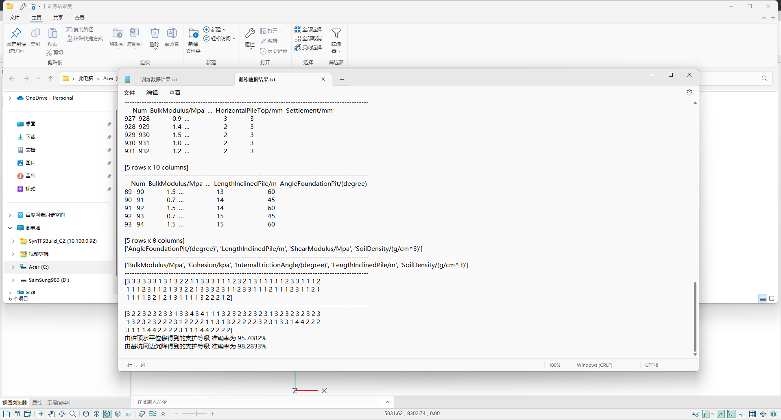
Task: Open Notepad settings gear icon
Action: (x=689, y=92)
